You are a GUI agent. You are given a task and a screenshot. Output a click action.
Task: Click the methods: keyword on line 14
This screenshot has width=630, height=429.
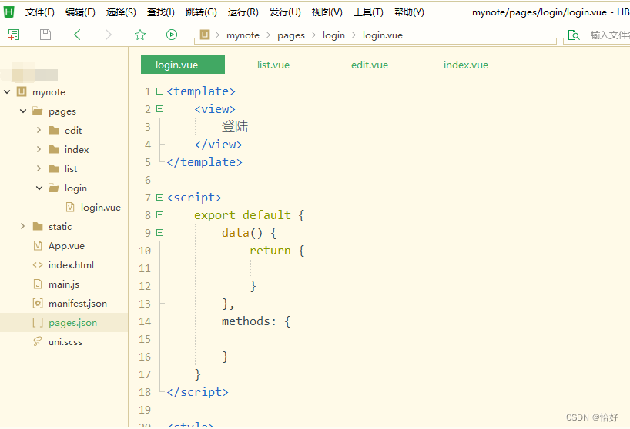click(249, 321)
